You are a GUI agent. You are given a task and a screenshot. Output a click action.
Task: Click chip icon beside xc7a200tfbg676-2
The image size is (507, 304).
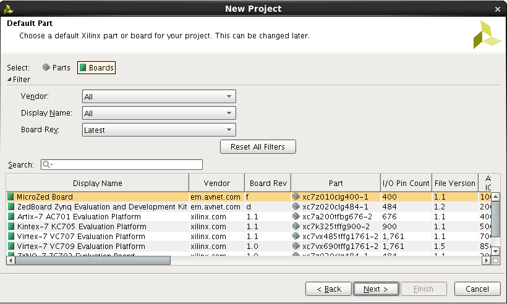coord(296,216)
